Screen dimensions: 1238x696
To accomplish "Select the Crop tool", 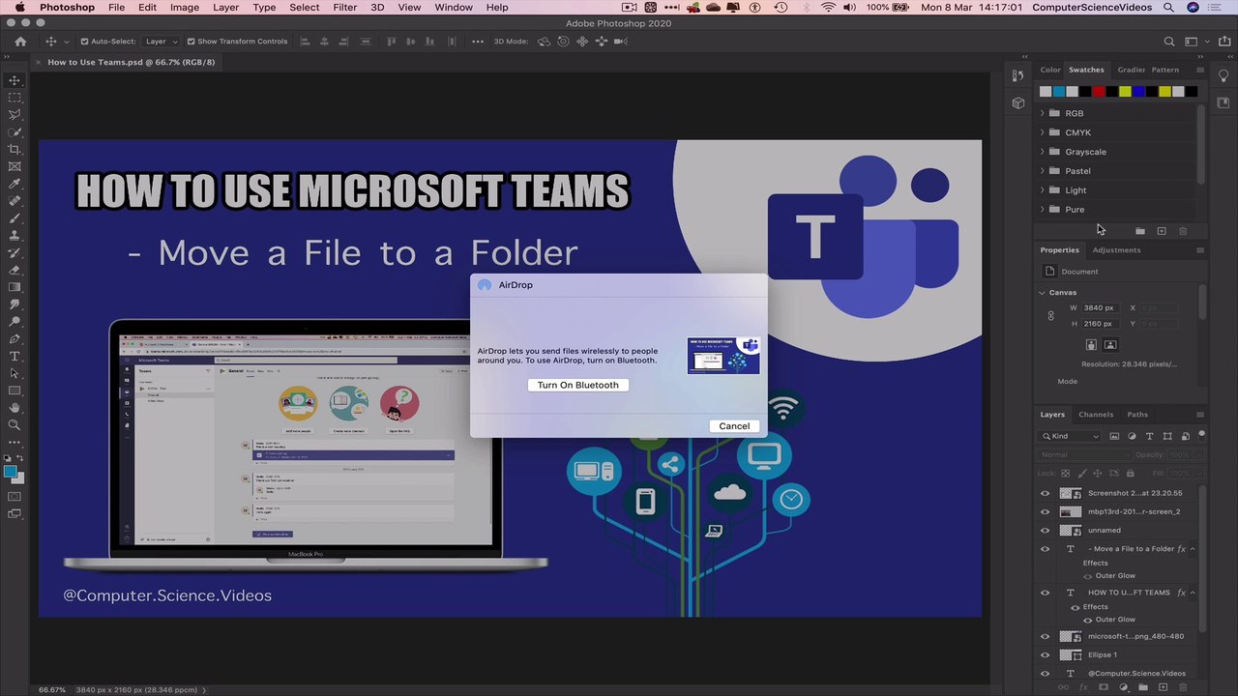I will [x=15, y=150].
